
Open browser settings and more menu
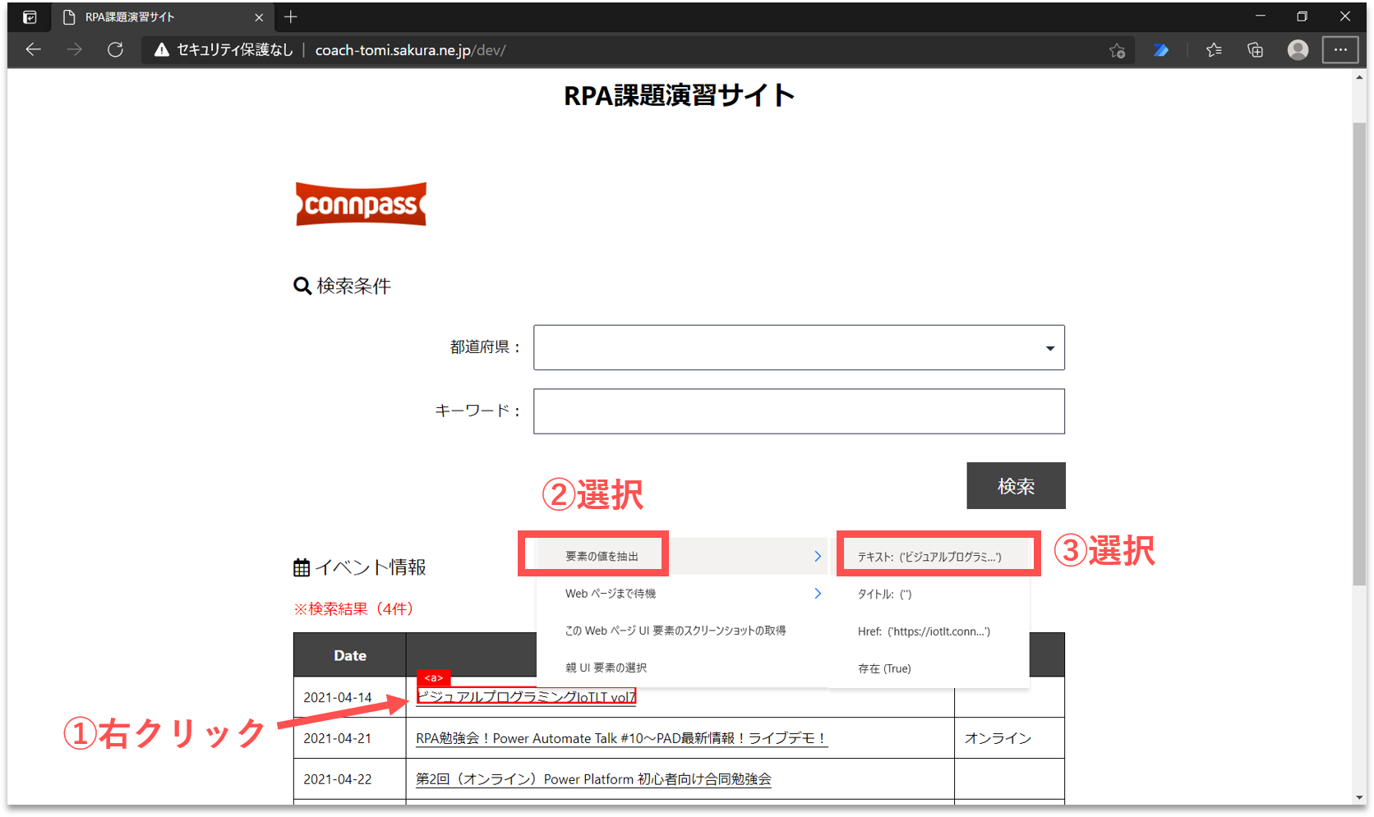click(x=1340, y=50)
